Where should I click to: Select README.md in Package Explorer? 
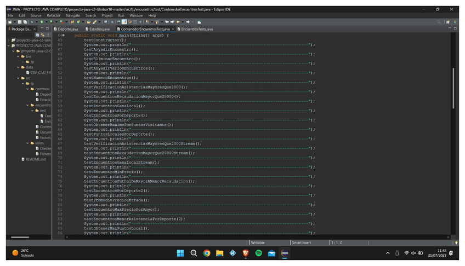[x=36, y=159]
